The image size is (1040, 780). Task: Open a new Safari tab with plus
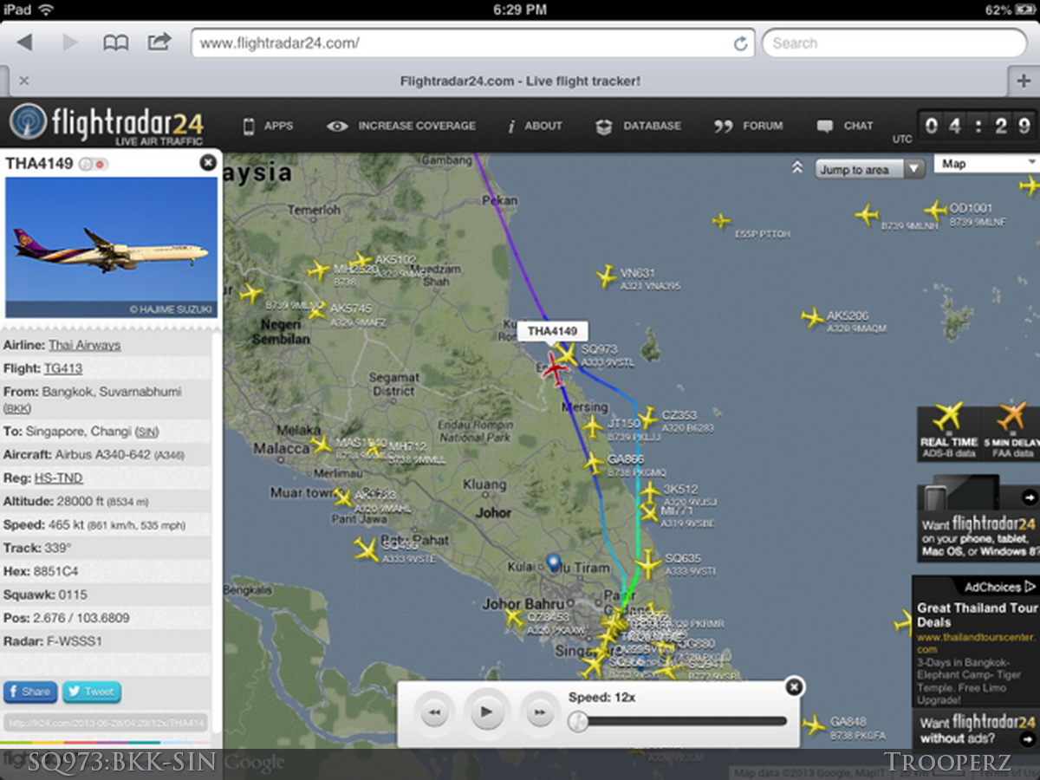[x=1024, y=81]
